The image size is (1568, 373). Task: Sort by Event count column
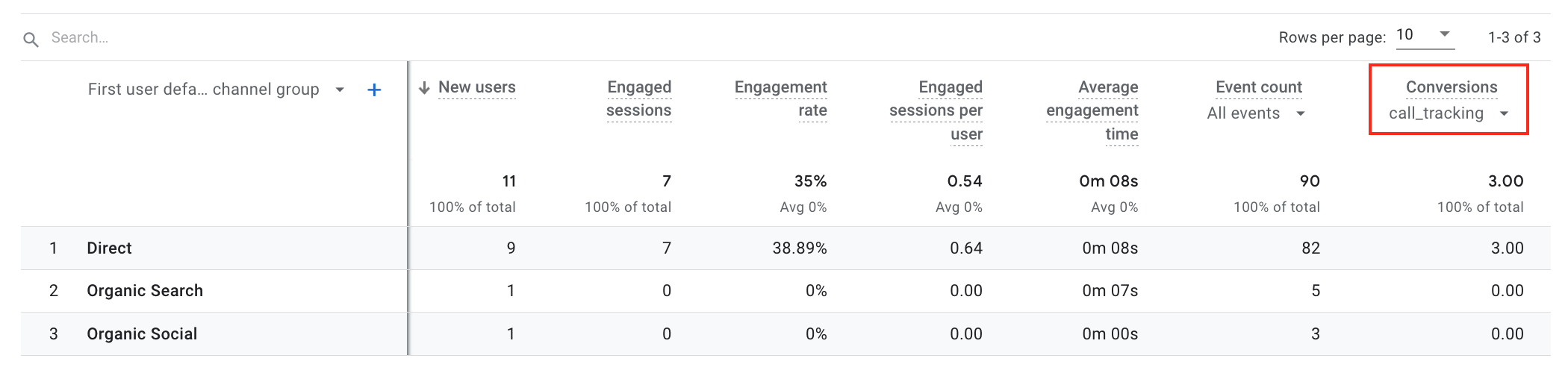click(1259, 87)
